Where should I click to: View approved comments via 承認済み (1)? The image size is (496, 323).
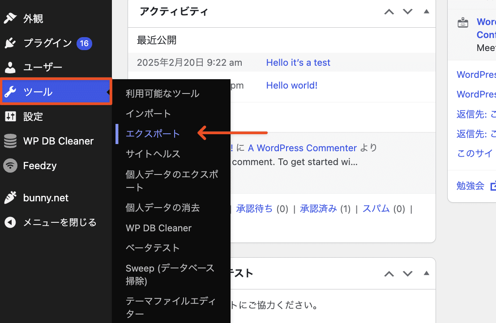[x=318, y=208]
